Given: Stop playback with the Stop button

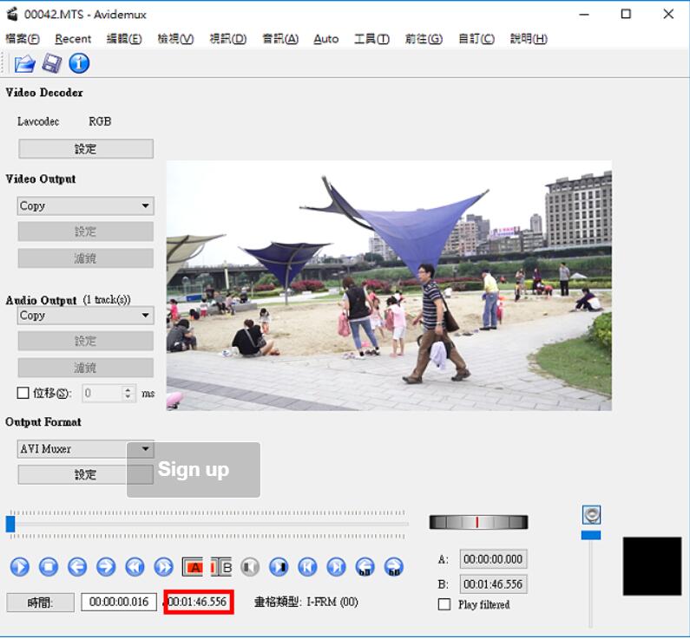Looking at the screenshot, I should pos(49,567).
